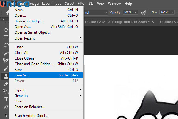Select the Pen tool
The width and height of the screenshot is (178, 119).
point(6,107)
